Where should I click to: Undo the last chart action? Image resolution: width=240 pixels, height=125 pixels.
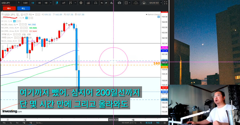[102, 3]
